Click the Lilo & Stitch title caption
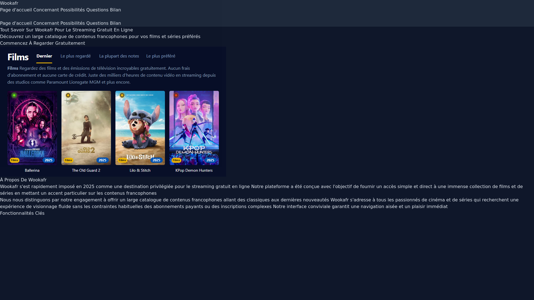 140,170
